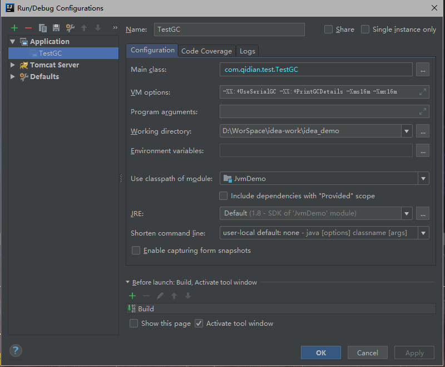
Task: Open Shorten command line dropdown
Action: click(423, 233)
